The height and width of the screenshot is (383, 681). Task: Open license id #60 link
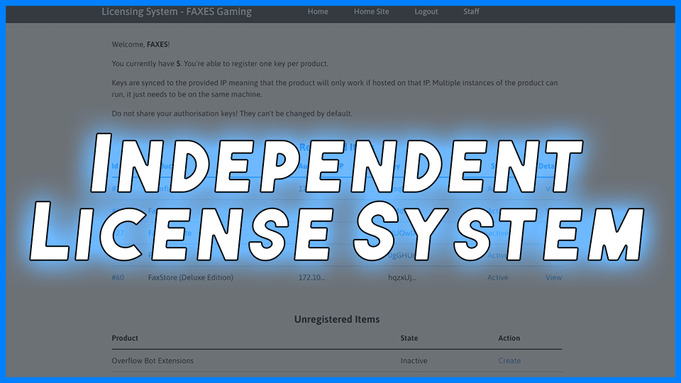tap(118, 277)
